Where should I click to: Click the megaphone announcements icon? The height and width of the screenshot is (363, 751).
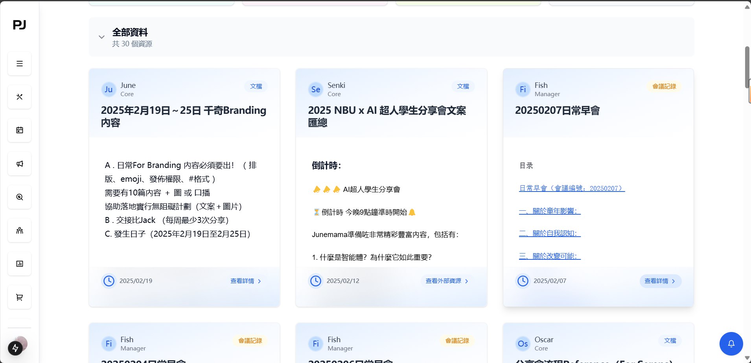click(19, 164)
